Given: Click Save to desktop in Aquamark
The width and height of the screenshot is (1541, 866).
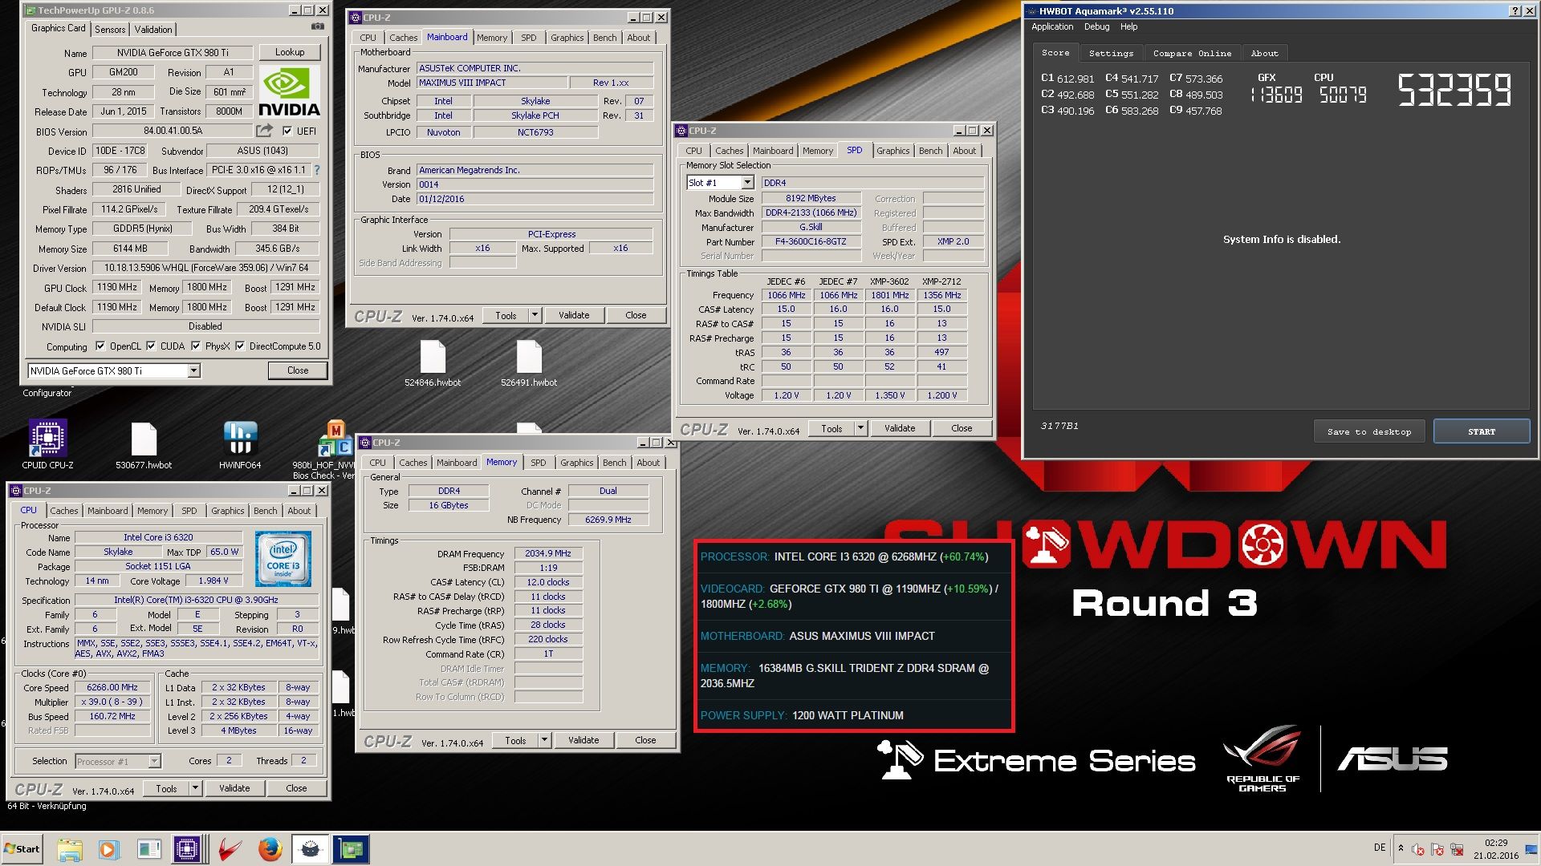Looking at the screenshot, I should pyautogui.click(x=1369, y=431).
